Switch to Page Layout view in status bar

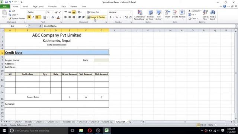click(202, 125)
